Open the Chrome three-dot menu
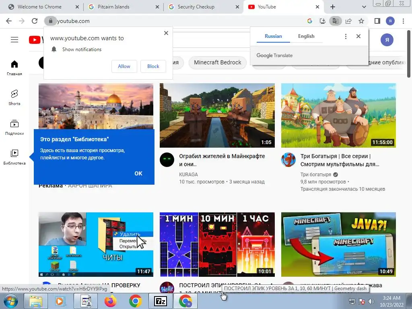Viewport: 412px width, 309px height. [x=403, y=21]
